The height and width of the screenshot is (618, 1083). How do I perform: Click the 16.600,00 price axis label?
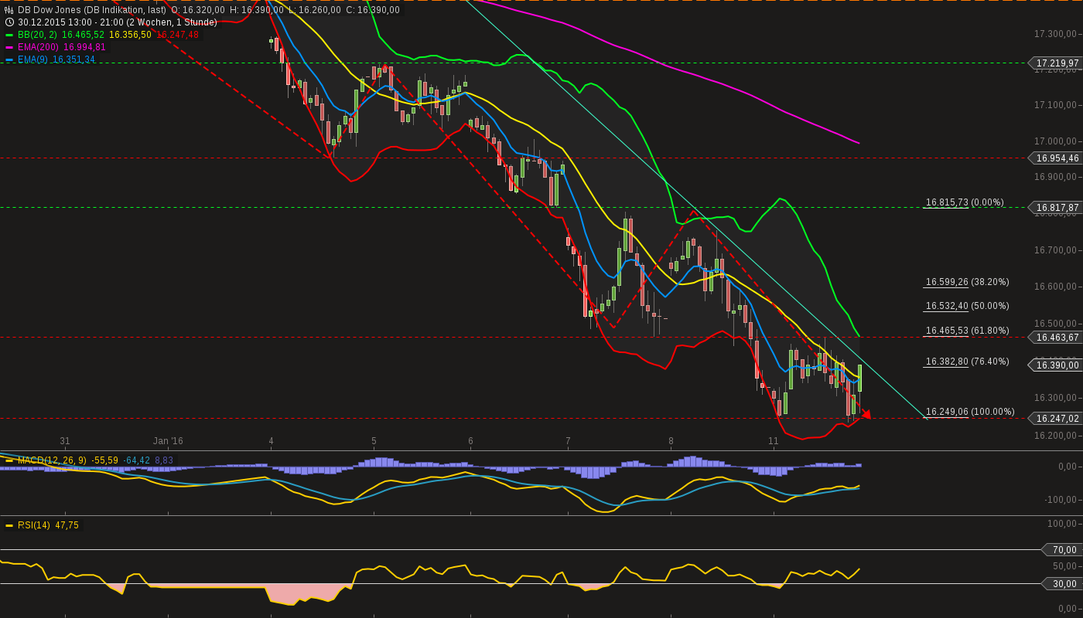[1056, 287]
